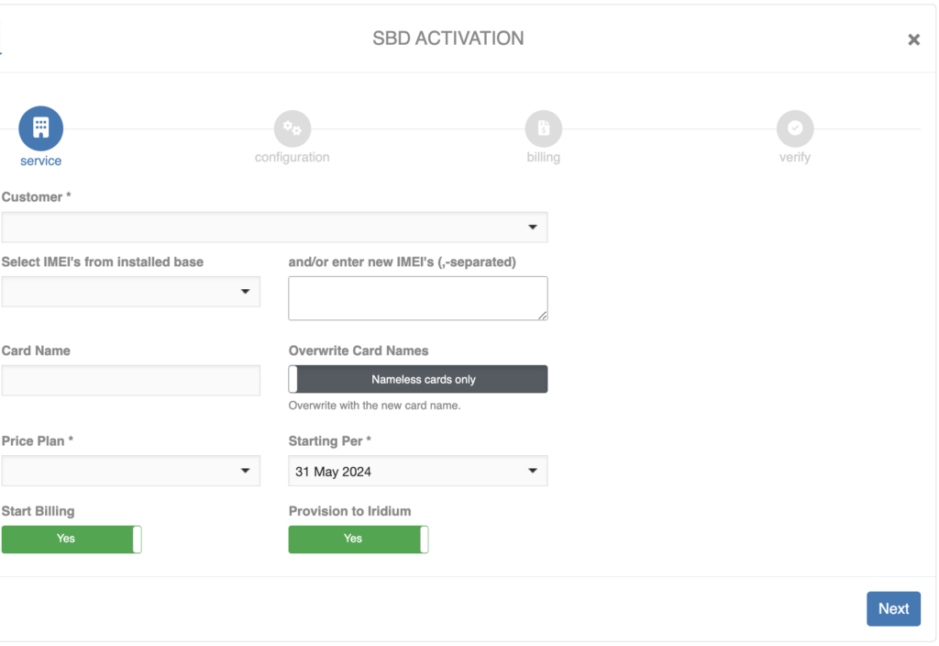This screenshot has height=646, width=939.
Task: Toggle the Overwrite Card Names switch
Action: 418,379
